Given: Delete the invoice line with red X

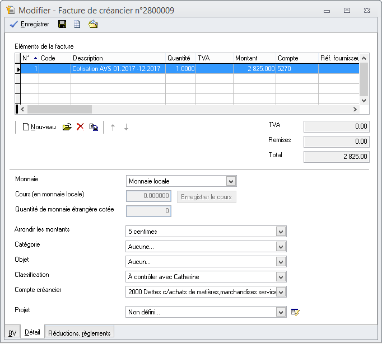Looking at the screenshot, I should coord(80,127).
